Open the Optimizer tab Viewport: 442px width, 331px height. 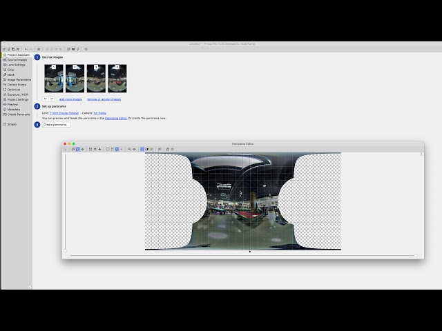tap(17, 90)
